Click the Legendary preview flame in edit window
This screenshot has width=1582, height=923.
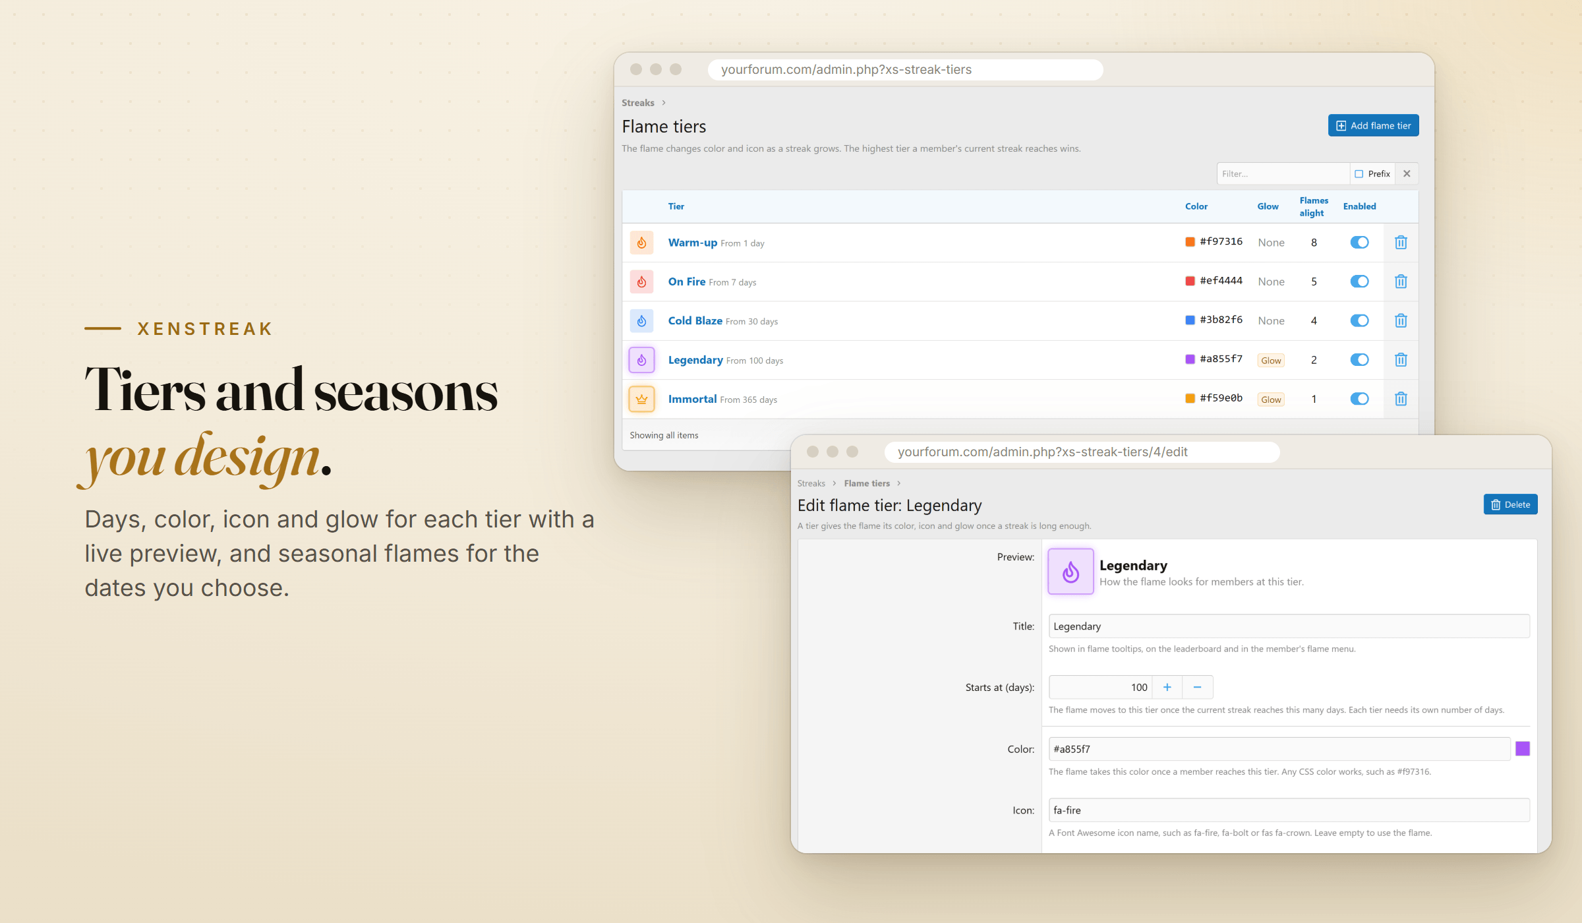(x=1070, y=572)
